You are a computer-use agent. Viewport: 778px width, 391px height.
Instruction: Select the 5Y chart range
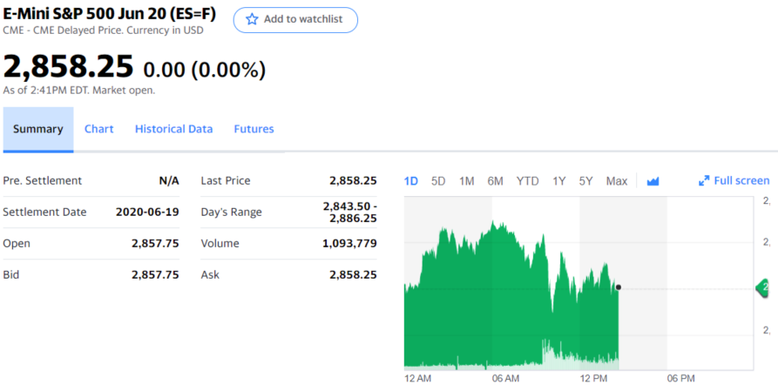pyautogui.click(x=586, y=181)
